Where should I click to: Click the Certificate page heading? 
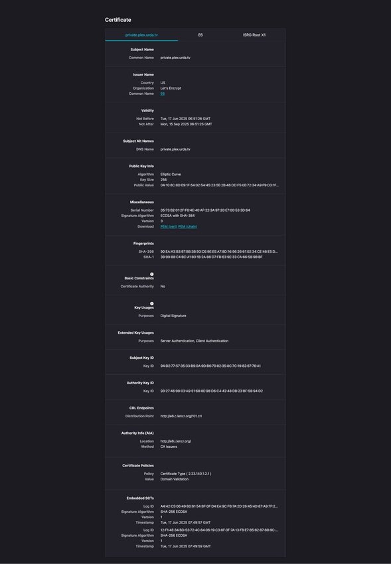pyautogui.click(x=118, y=20)
